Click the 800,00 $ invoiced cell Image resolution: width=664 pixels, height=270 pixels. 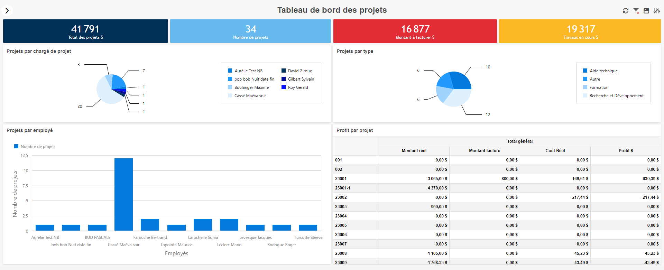[x=485, y=179]
